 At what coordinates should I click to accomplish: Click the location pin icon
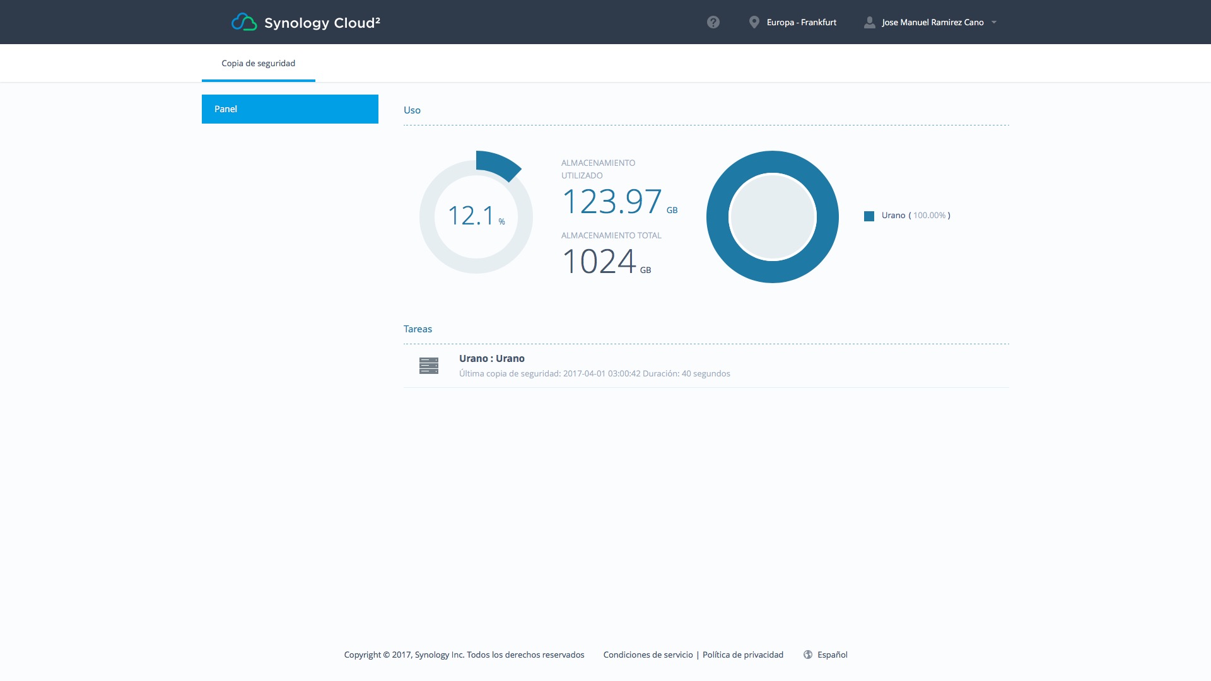pyautogui.click(x=754, y=22)
